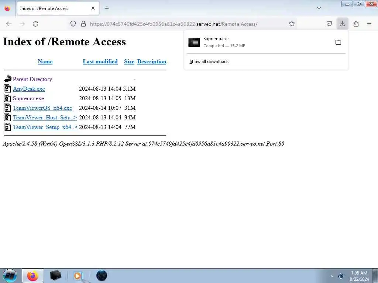Show hidden system tray icons
378x283 pixels.
click(332, 276)
